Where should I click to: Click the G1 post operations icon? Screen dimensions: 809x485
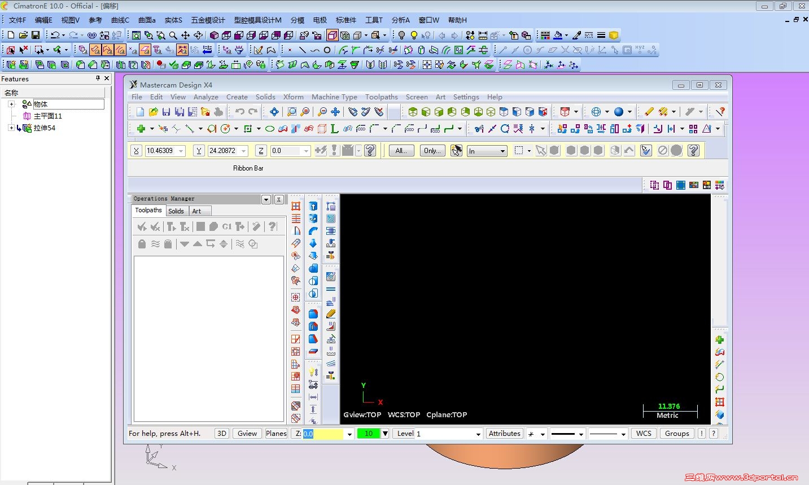227,226
